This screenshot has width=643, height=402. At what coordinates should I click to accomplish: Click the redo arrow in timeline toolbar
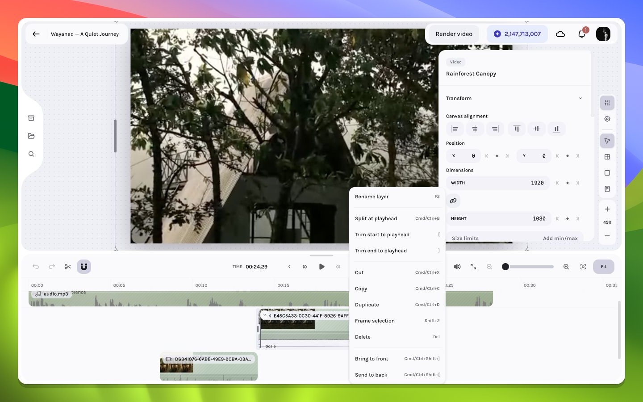coord(52,267)
